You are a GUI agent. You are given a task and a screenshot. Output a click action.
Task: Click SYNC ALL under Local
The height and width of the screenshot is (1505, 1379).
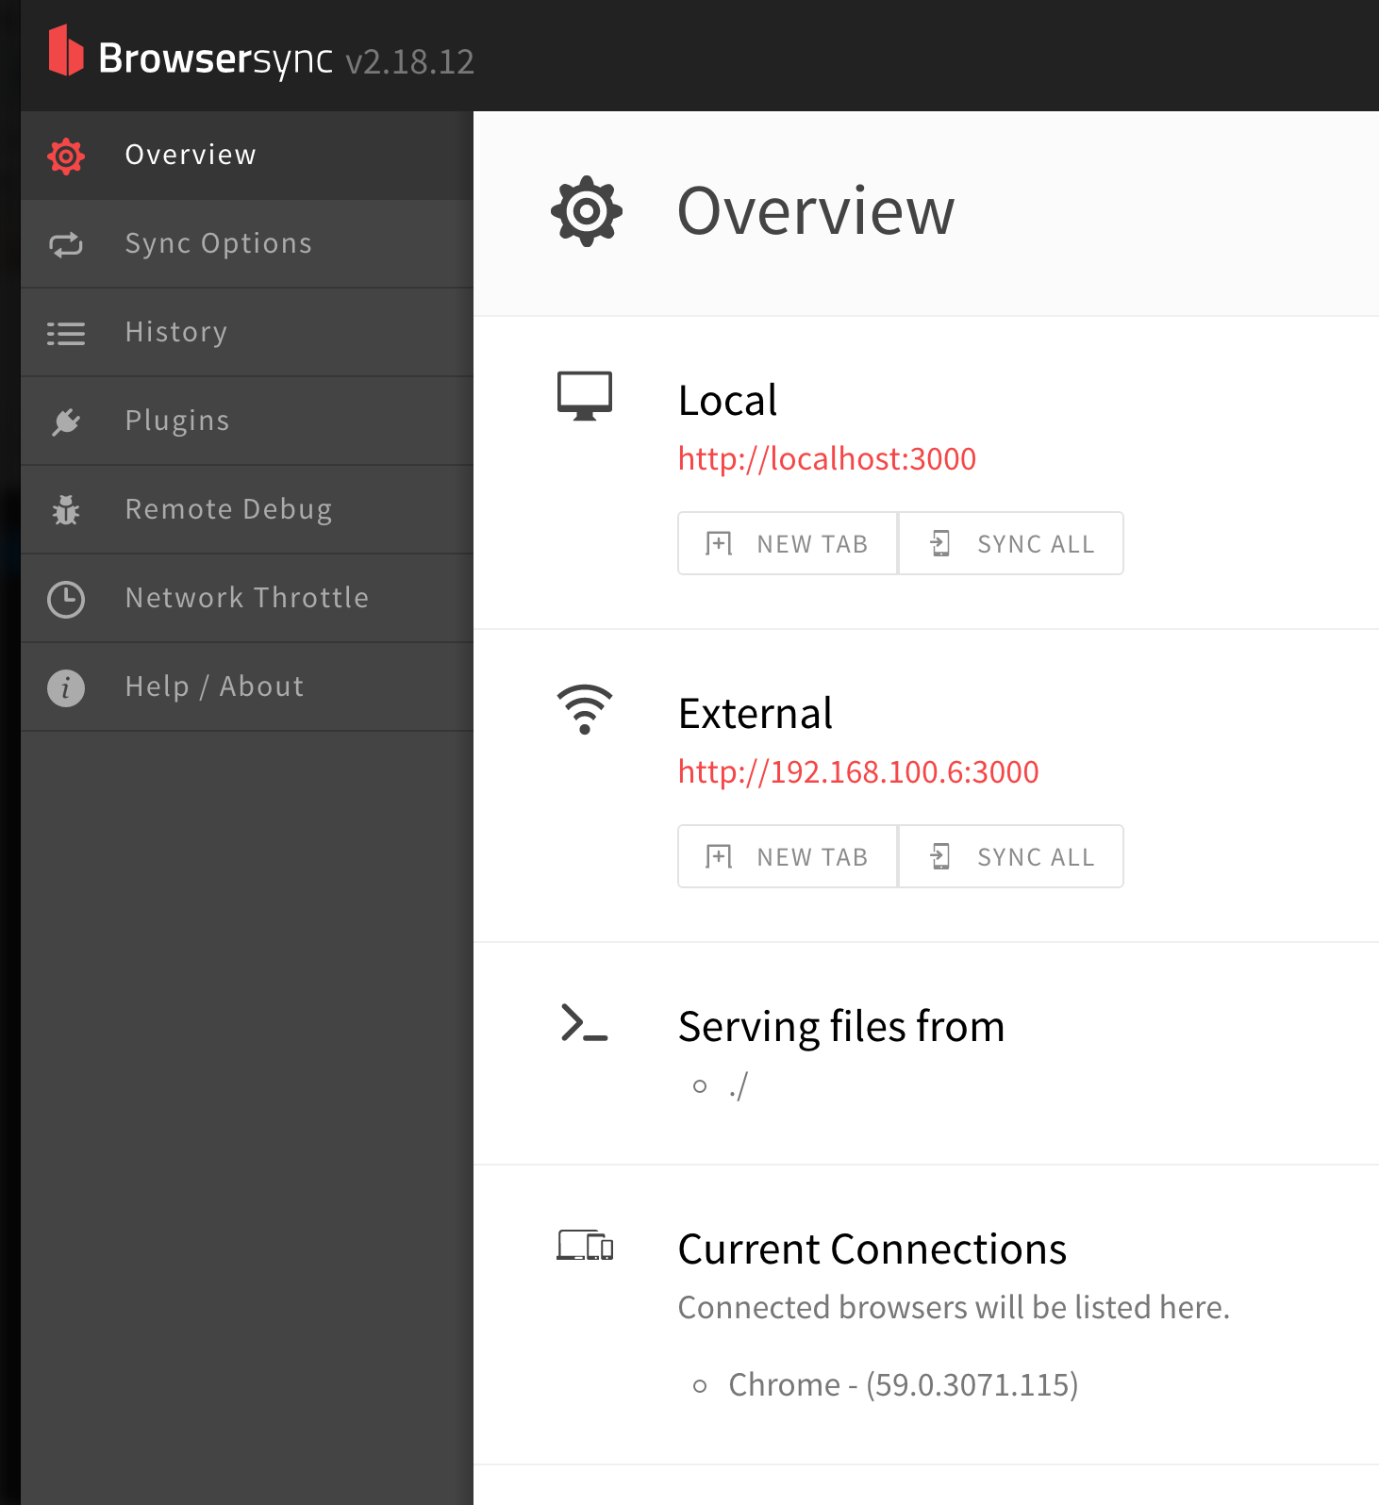1011,543
